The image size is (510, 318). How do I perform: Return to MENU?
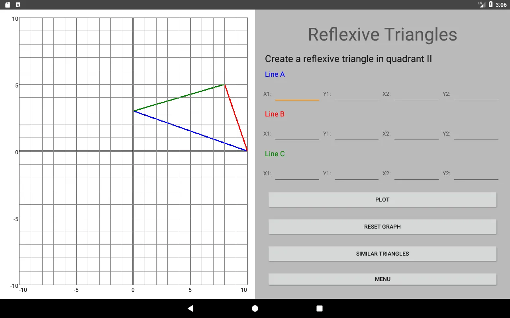click(x=382, y=279)
